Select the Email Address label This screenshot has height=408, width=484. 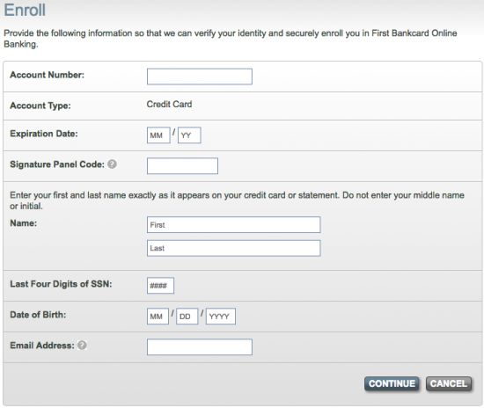(42, 346)
